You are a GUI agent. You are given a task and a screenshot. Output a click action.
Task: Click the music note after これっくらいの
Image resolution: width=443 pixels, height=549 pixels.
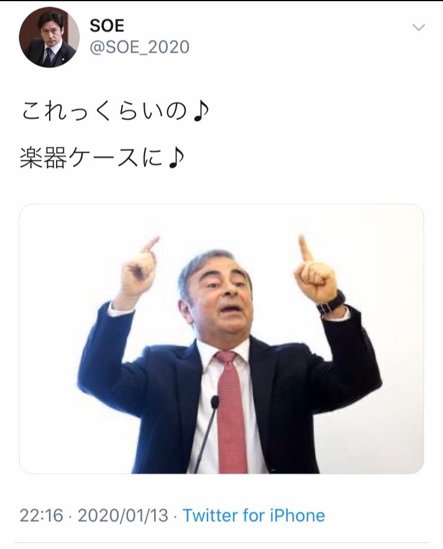pyautogui.click(x=201, y=112)
